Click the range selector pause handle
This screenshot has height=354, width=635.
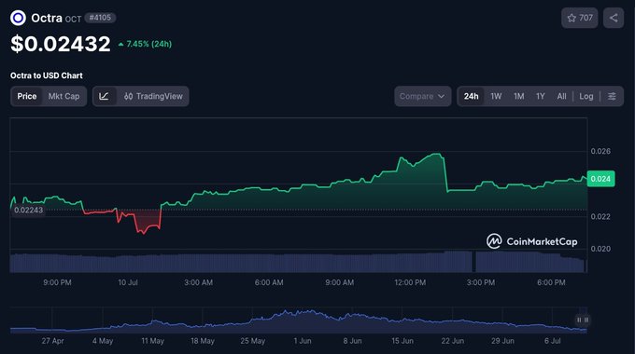(583, 320)
